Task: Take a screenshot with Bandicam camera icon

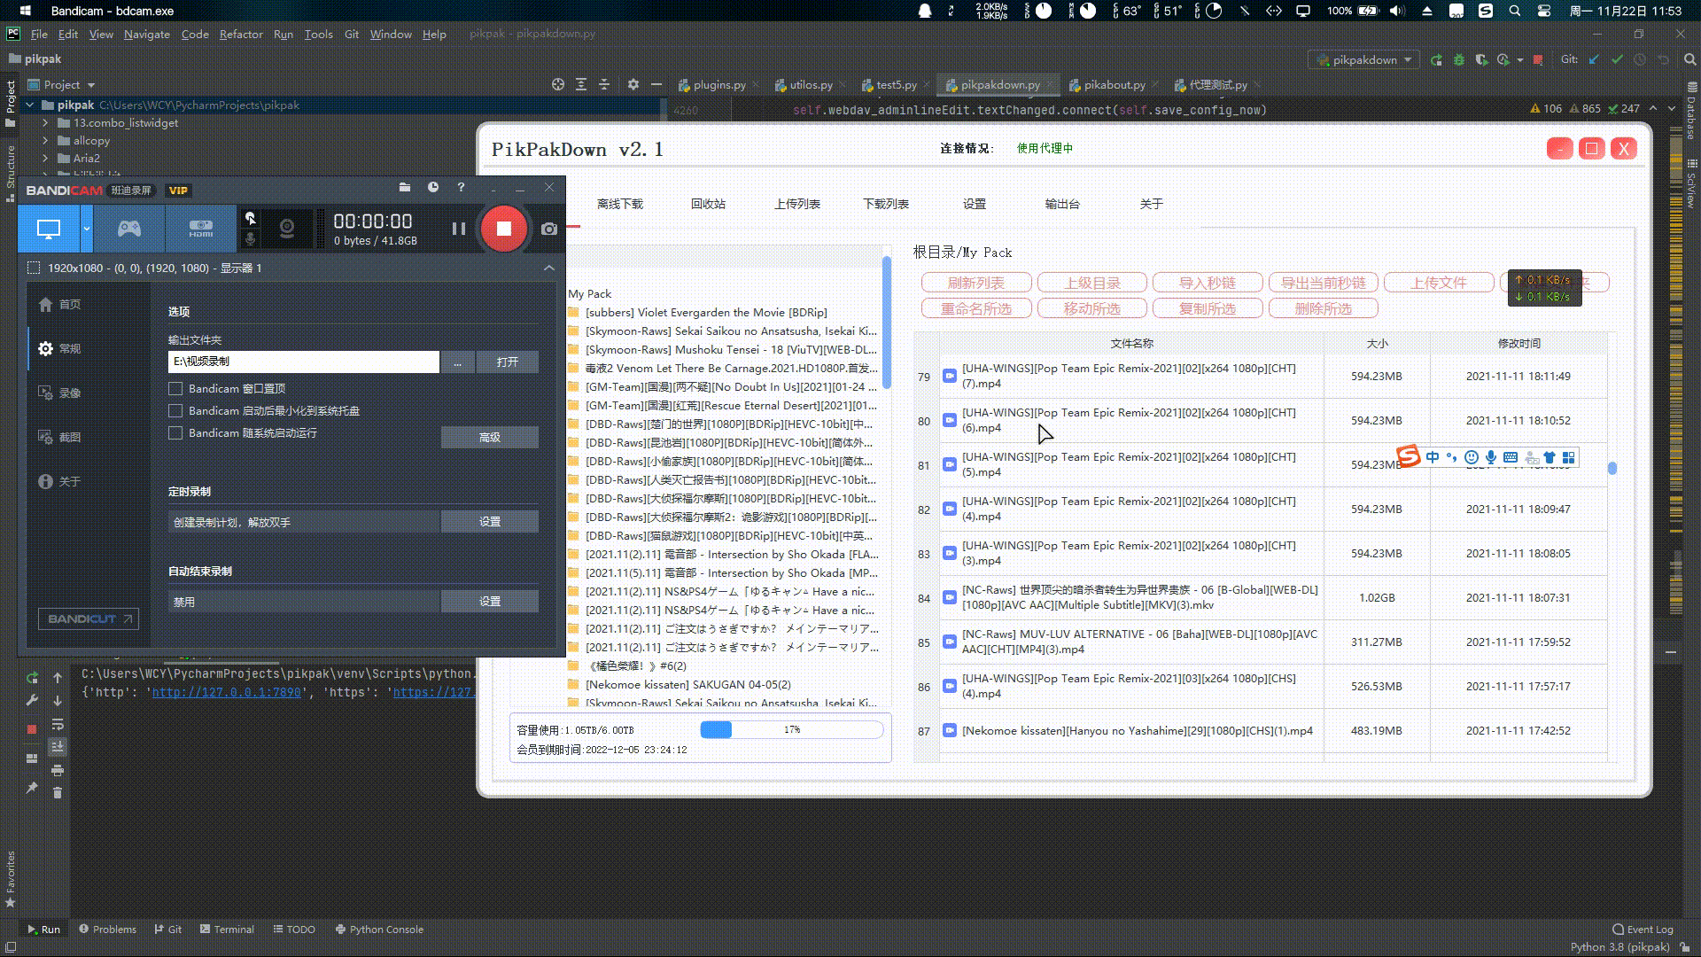Action: click(x=549, y=229)
